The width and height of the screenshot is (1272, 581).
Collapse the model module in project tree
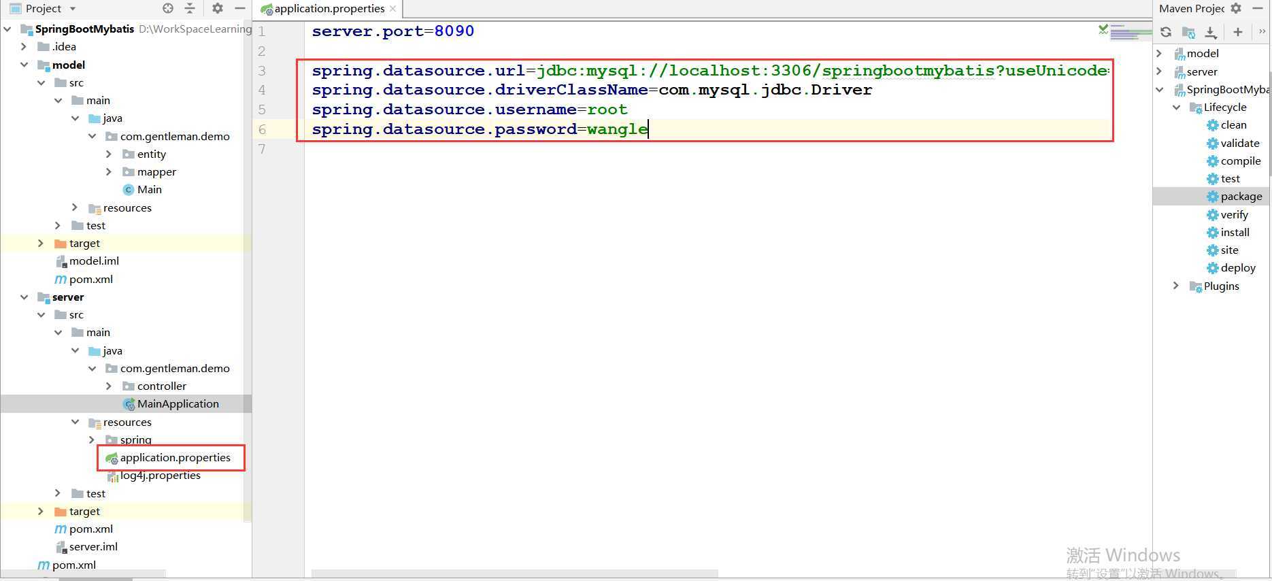[24, 65]
